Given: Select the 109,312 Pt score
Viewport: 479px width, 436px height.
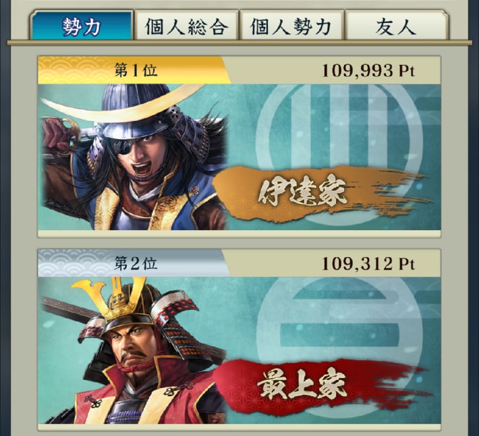Looking at the screenshot, I should pyautogui.click(x=368, y=264).
